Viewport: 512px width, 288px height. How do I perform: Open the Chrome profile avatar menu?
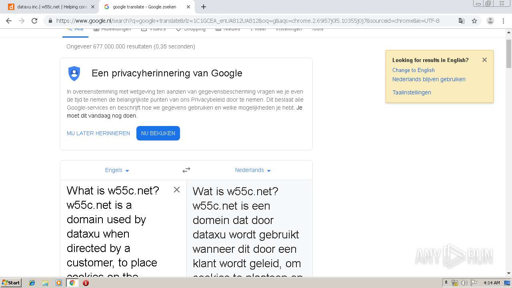(490, 21)
